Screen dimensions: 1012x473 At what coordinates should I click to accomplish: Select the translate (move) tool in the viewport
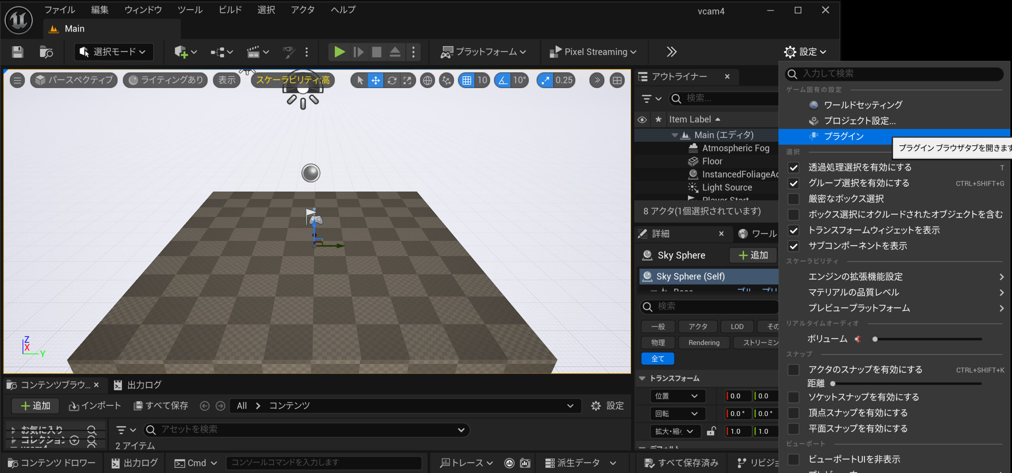pos(376,81)
